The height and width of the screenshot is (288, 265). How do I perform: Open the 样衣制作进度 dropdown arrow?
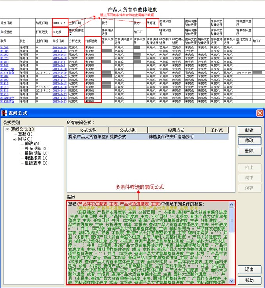[70, 35]
